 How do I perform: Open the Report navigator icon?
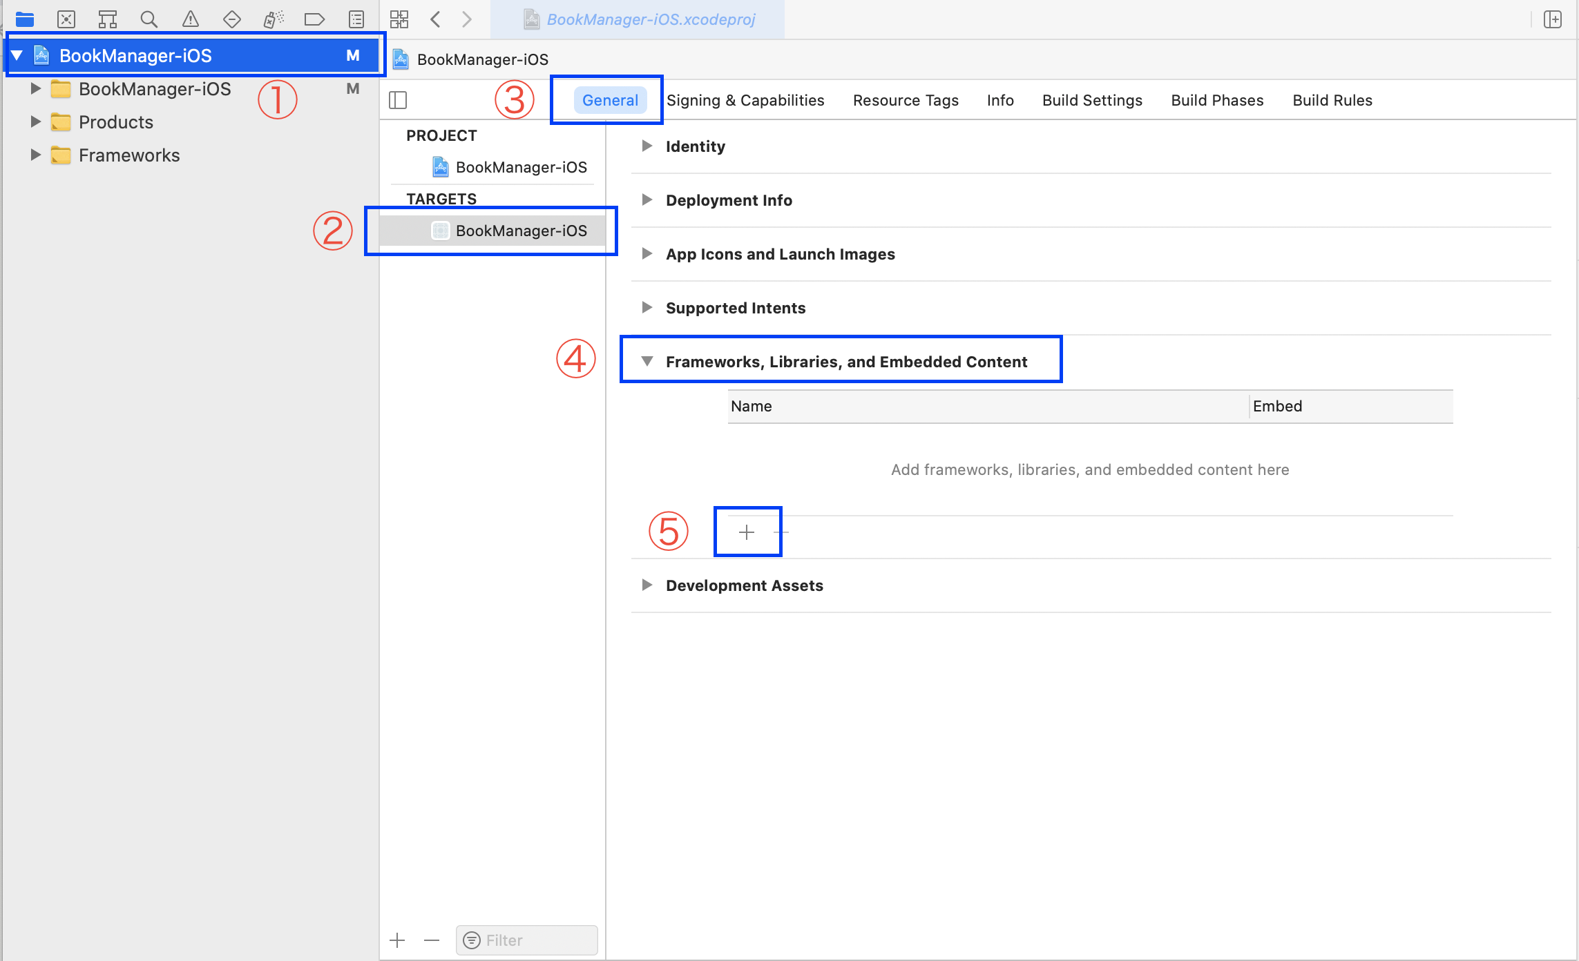356,19
